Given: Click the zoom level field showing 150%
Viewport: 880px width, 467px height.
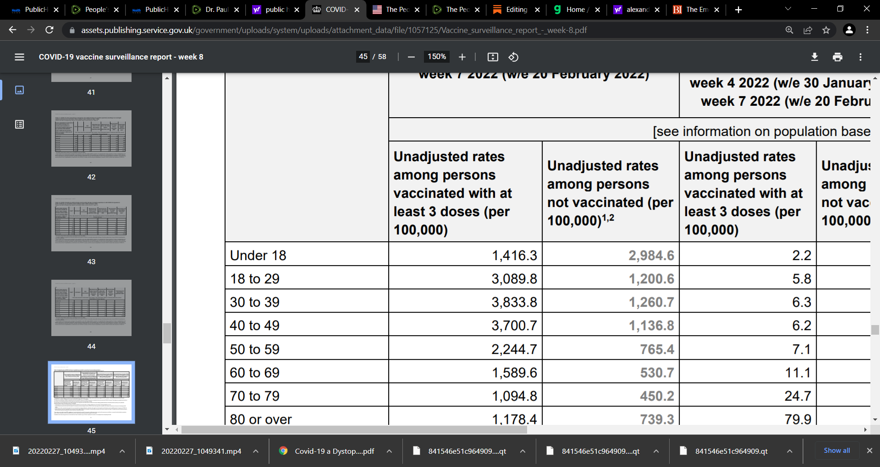Looking at the screenshot, I should click(437, 57).
